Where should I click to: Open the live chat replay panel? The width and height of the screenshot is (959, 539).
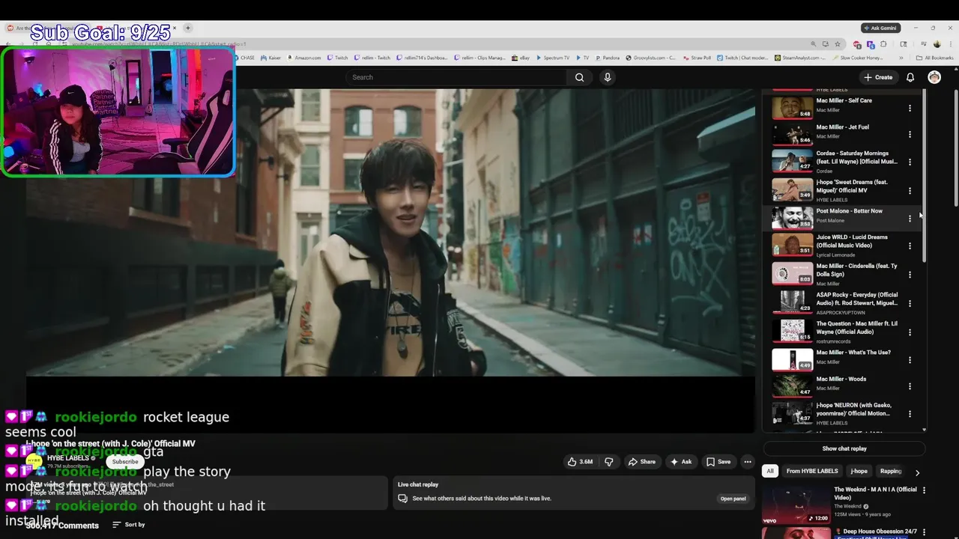point(733,499)
